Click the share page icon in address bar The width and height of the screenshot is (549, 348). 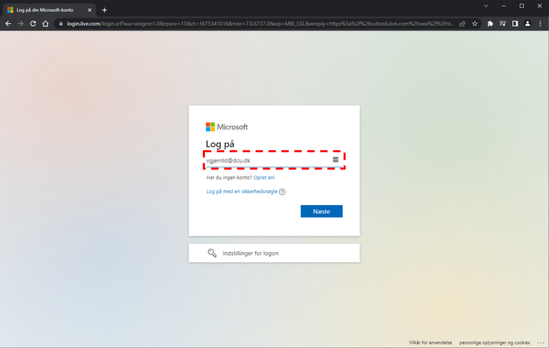coord(462,24)
